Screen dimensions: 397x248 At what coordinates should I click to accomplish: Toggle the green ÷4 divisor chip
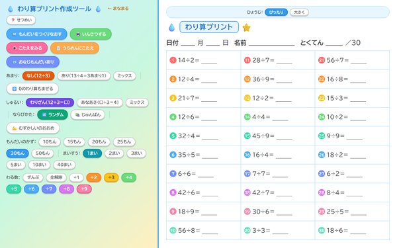129,177
